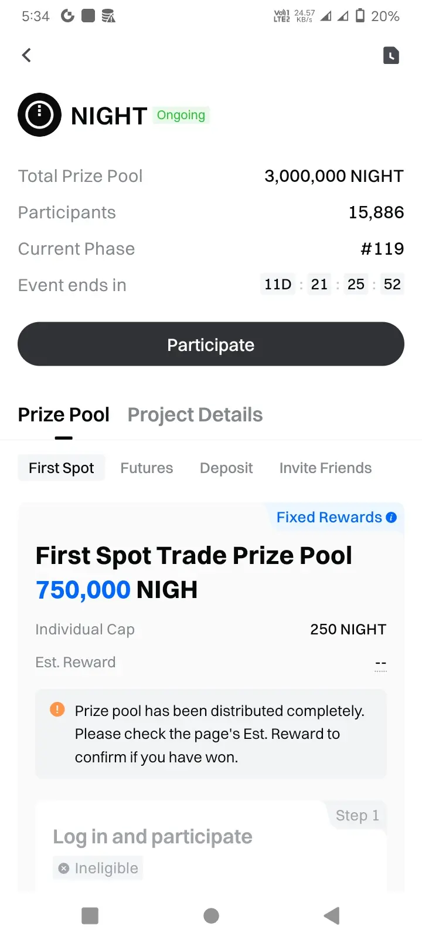Tap the Fixed Rewards info icon
Viewport: 422px width, 939px height.
[392, 518]
